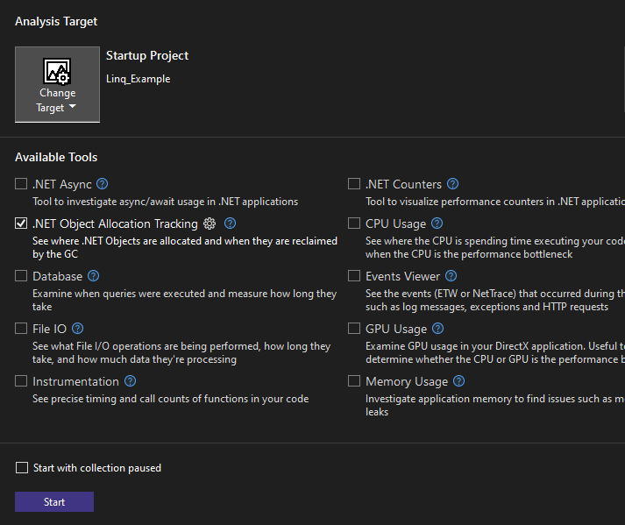Tick the Memory Usage checkbox
This screenshot has height=525, width=625.
tap(354, 381)
